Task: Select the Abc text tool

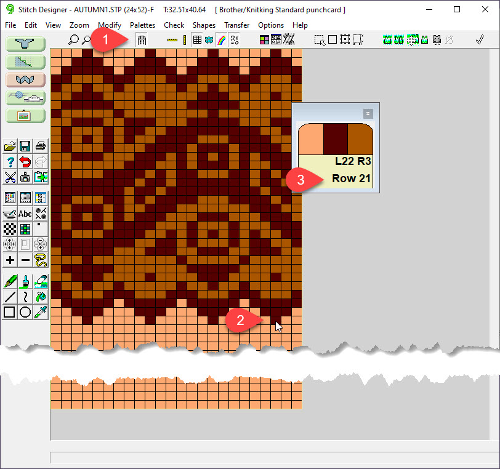Action: tap(25, 214)
